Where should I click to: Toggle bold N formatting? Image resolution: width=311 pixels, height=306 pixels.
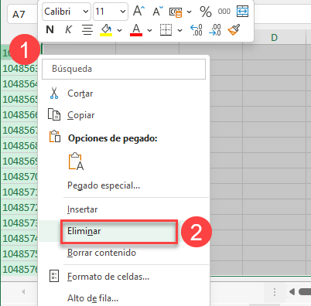pos(50,30)
